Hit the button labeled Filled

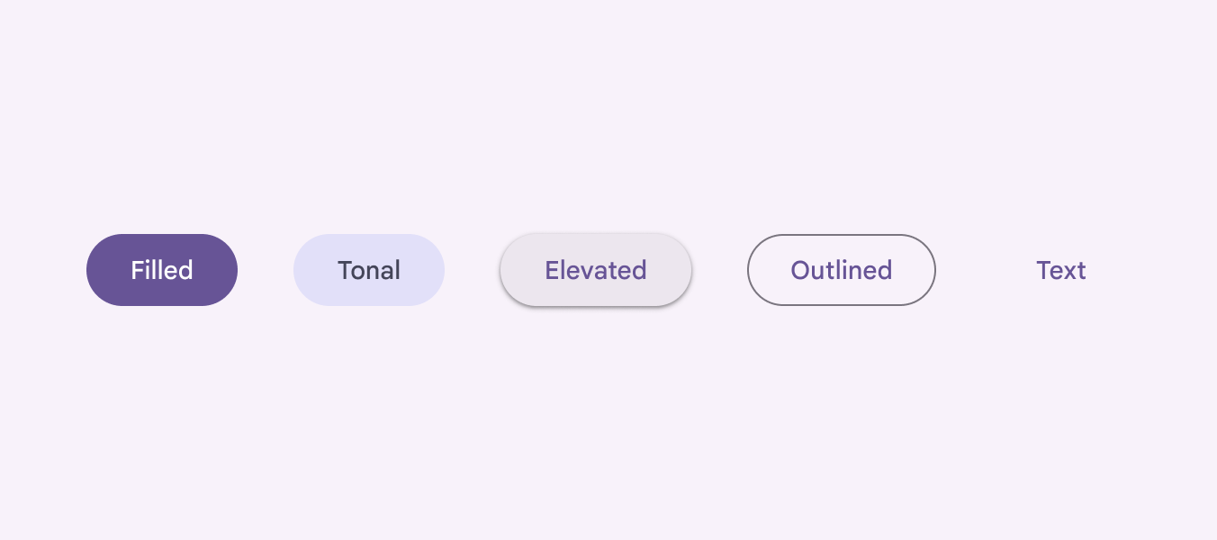click(162, 270)
